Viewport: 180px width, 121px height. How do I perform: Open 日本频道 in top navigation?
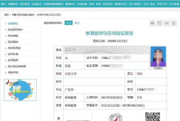174,4
